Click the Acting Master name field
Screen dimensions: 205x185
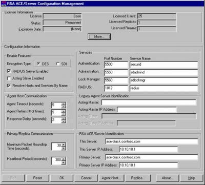coord(149,102)
